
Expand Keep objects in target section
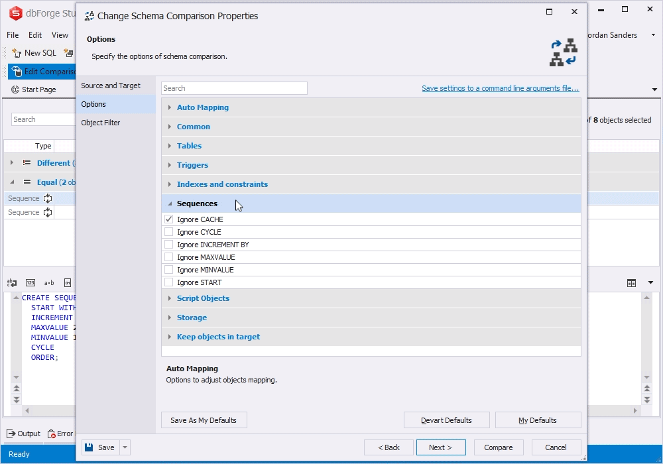(170, 337)
